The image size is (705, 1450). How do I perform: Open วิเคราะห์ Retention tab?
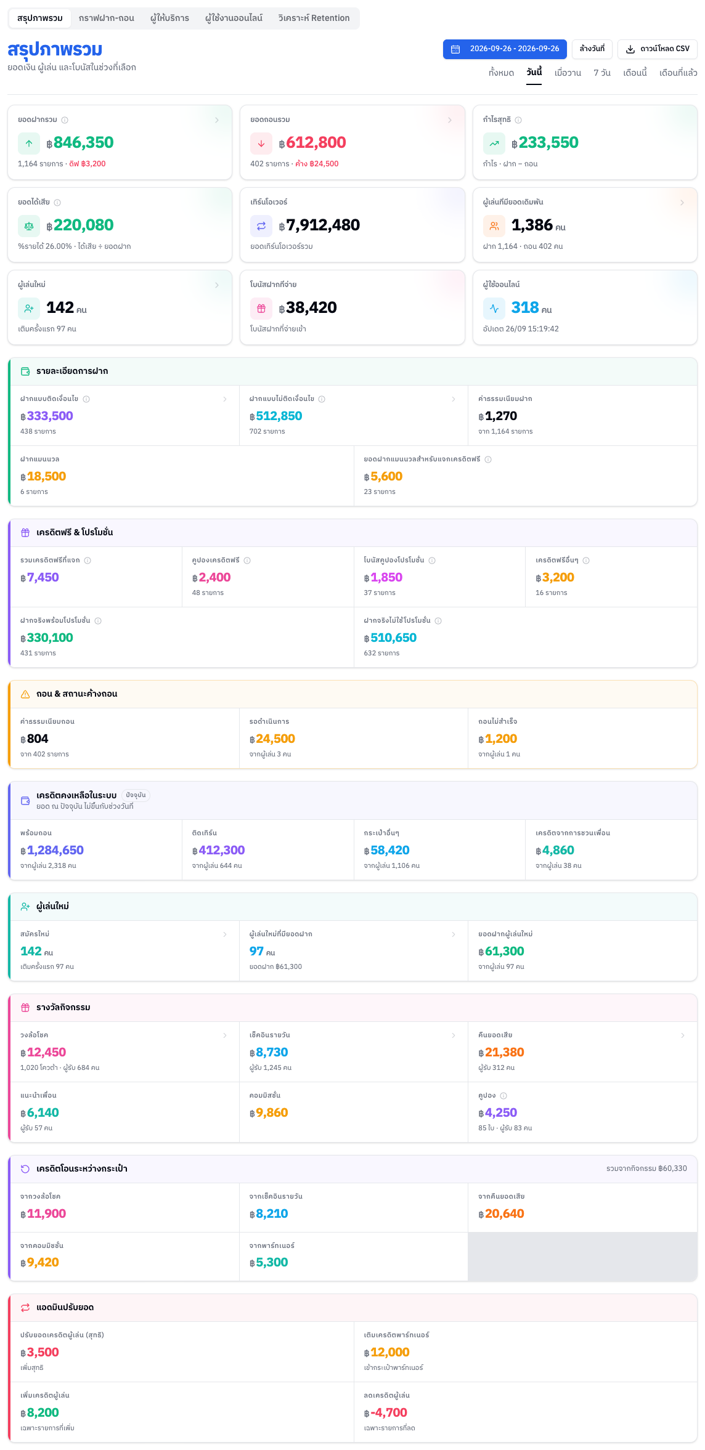(x=314, y=18)
